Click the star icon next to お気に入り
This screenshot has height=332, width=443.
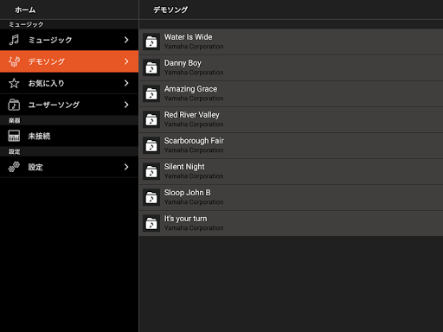(x=14, y=83)
